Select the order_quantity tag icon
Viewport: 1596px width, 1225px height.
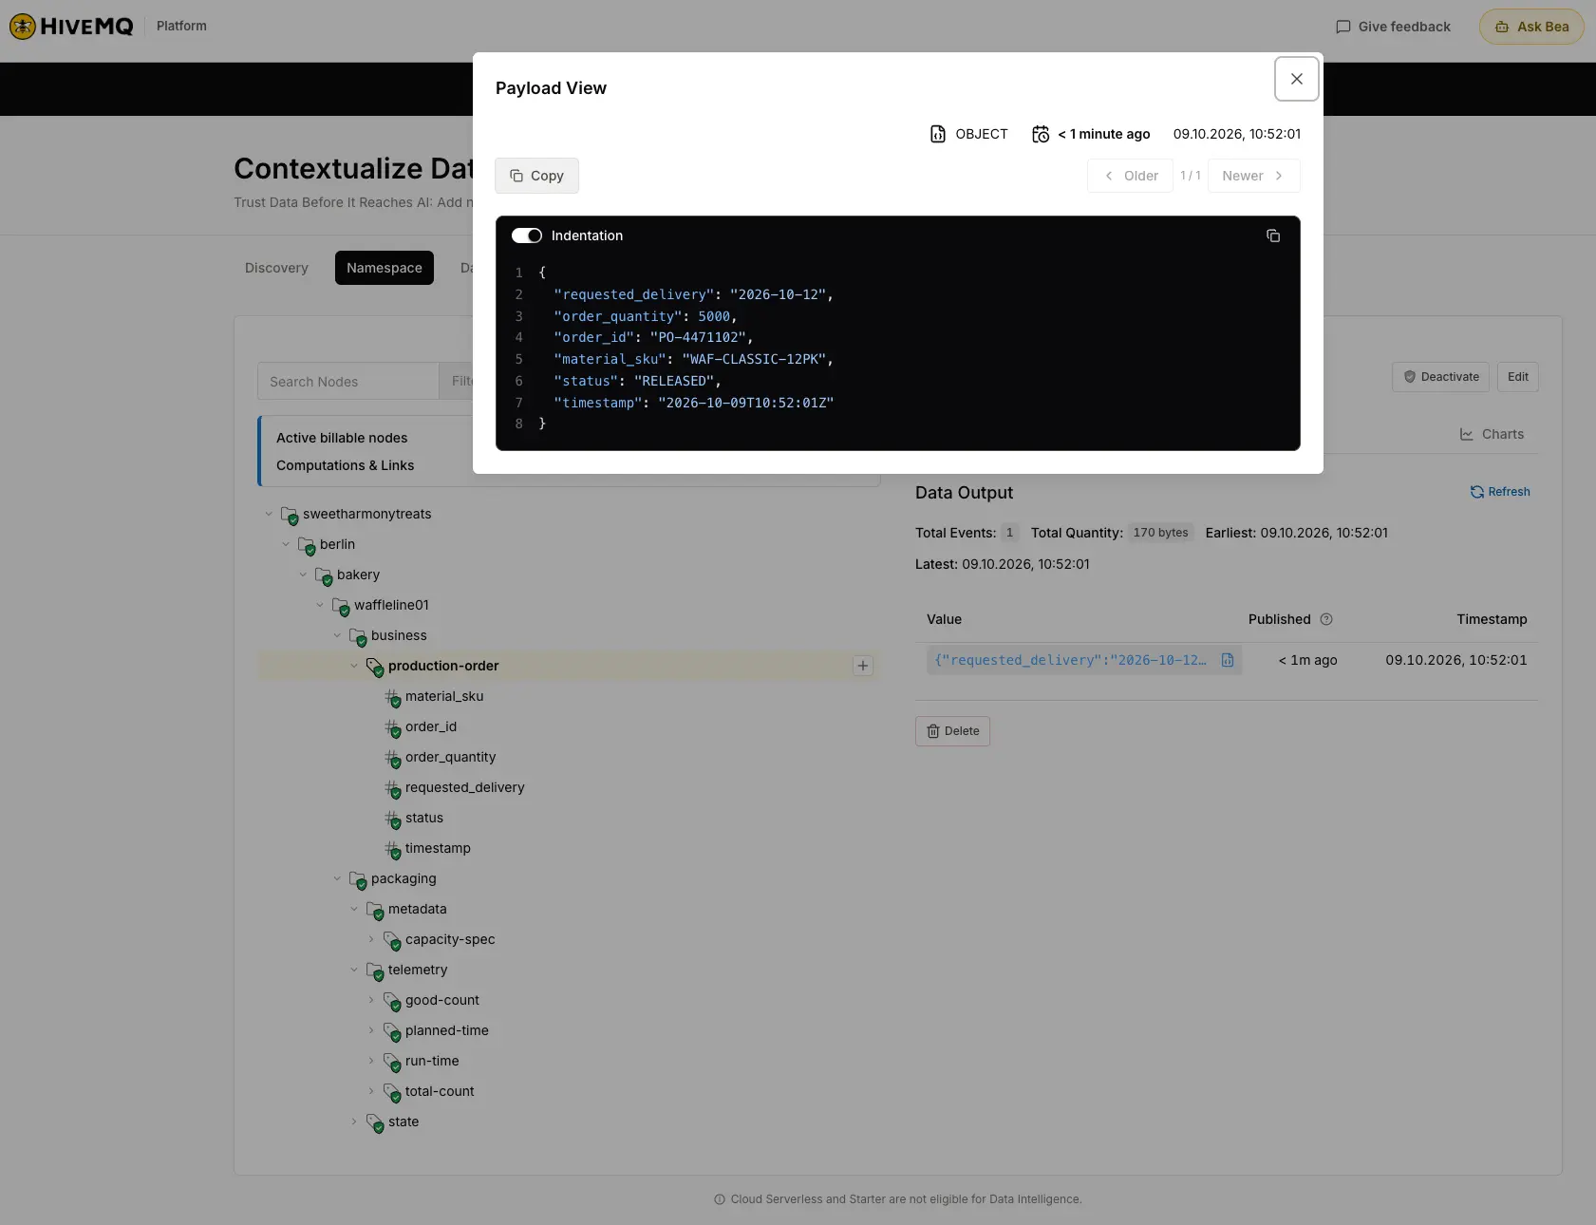point(393,759)
